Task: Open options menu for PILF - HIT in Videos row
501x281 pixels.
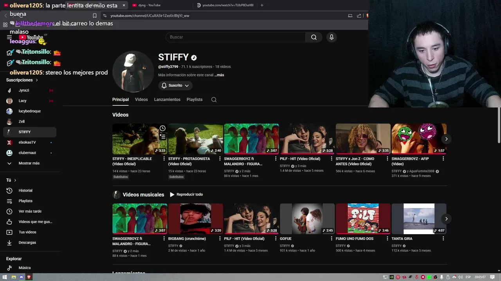Action: 332,159
